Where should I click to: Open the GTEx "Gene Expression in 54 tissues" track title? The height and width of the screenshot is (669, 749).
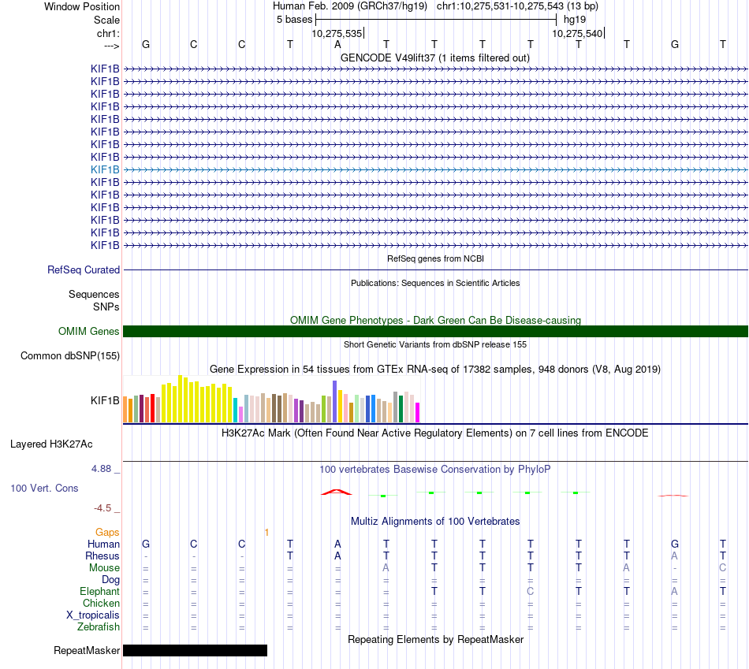435,369
